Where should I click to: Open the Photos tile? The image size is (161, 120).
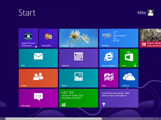[79, 78]
